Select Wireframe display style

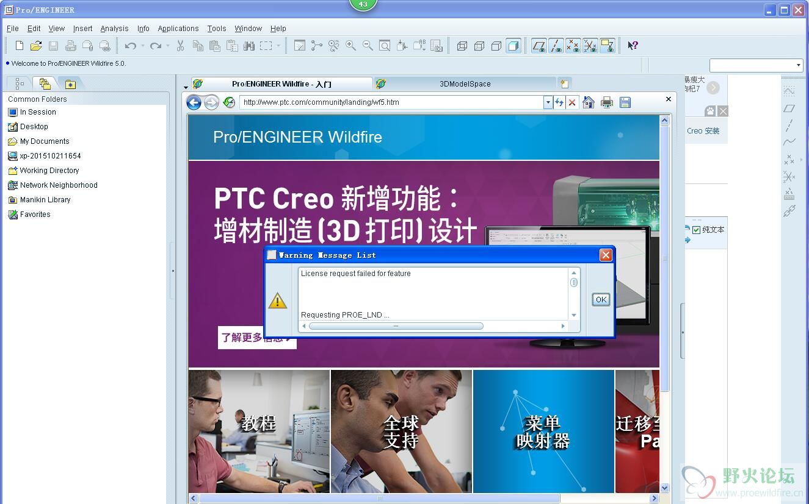pos(462,46)
